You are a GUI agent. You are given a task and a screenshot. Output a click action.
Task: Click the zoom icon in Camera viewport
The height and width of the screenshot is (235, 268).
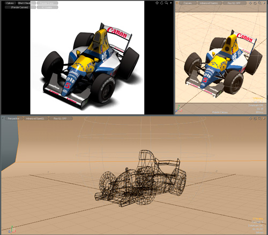[x=260, y=3]
